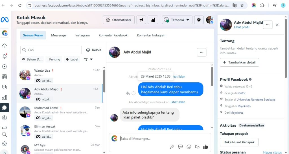This screenshot has height=154, width=289.
Task: Open the bar chart insights icon in header
Action: [x=153, y=20]
